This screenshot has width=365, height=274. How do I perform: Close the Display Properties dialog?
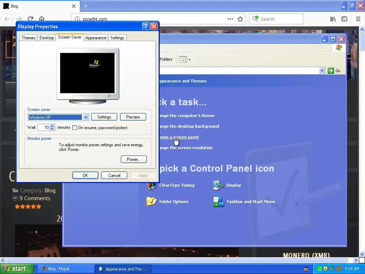(154, 26)
